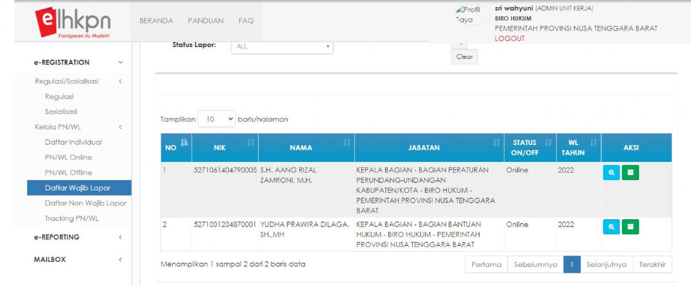Image resolution: width=691 pixels, height=286 pixels.
Task: Select Daftar Non Wajib Lapor in sidebar
Action: (x=85, y=203)
